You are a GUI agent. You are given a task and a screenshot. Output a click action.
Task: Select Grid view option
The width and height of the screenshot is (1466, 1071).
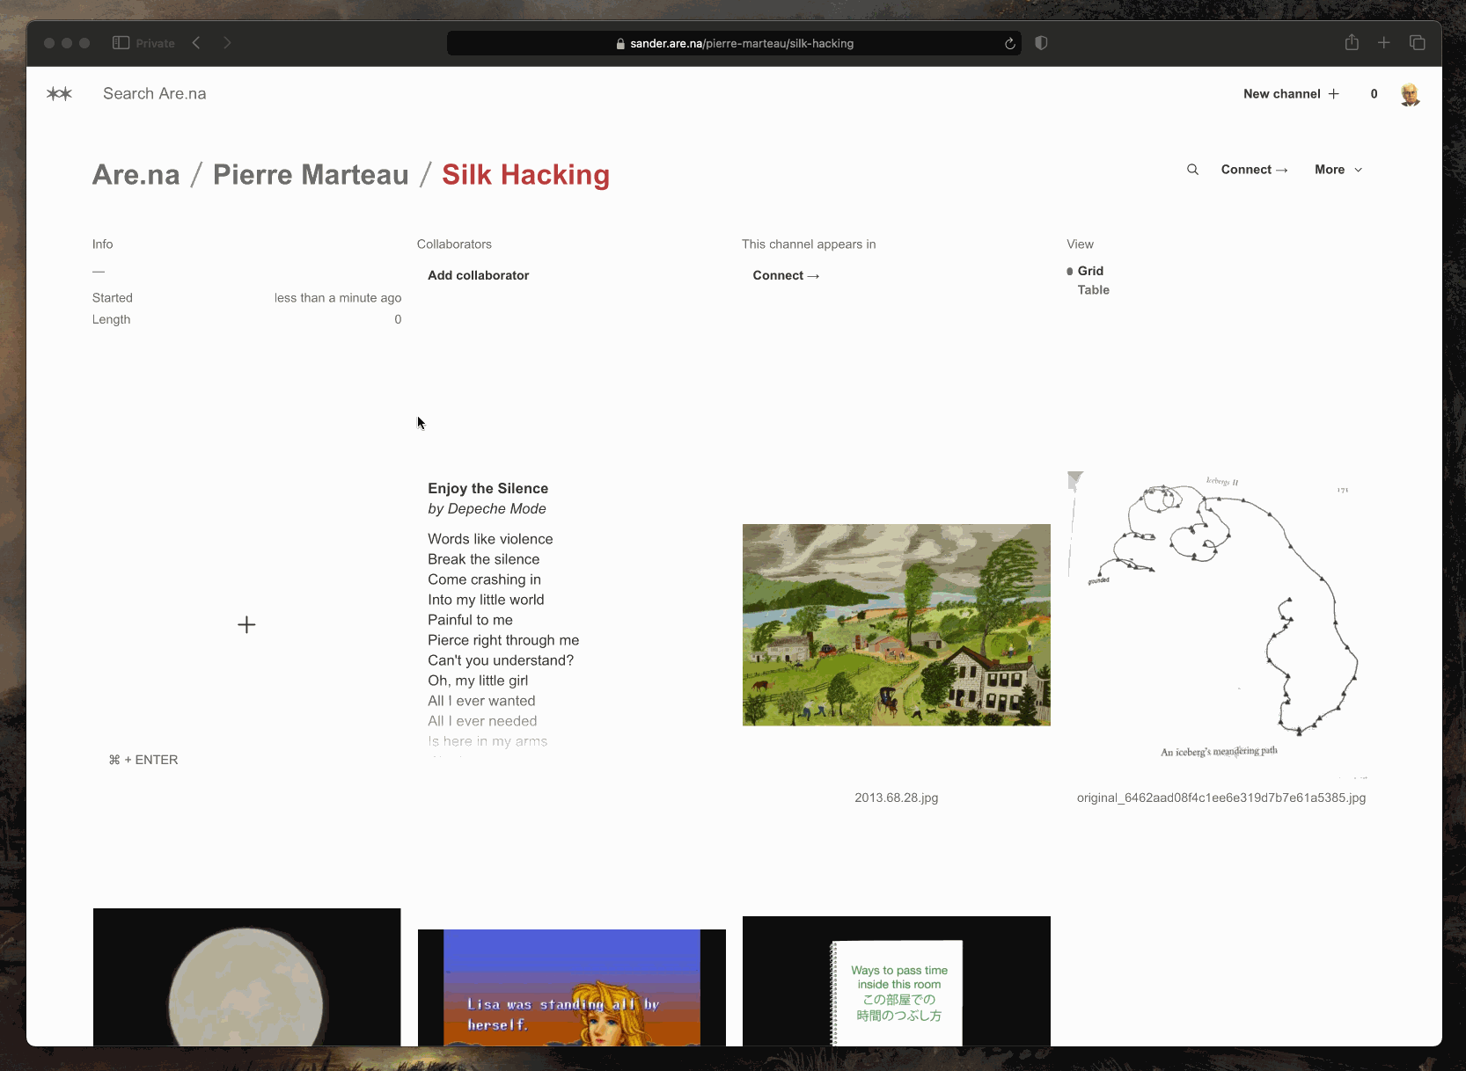pos(1090,271)
